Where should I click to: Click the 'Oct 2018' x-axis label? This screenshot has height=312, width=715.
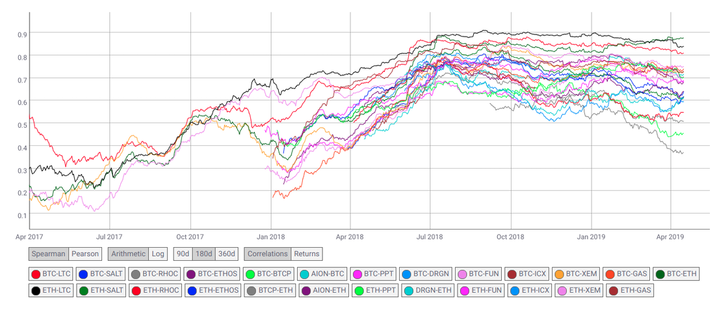[511, 237]
